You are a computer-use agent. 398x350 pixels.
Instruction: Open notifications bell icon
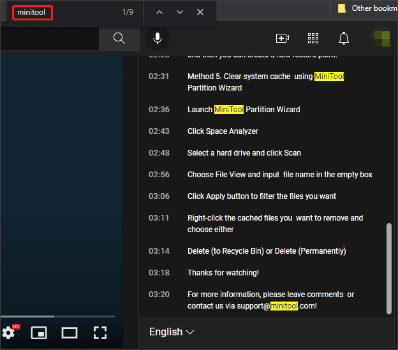(x=344, y=38)
